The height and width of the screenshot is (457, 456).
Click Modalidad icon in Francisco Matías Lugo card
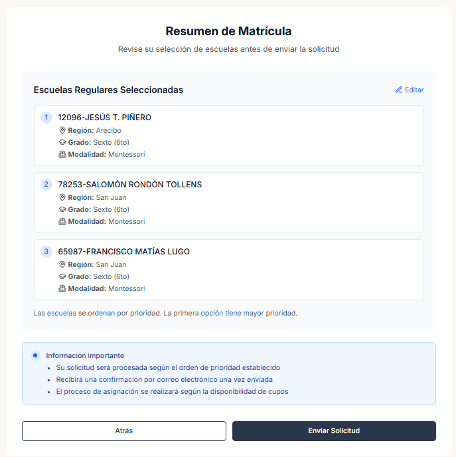(x=62, y=288)
